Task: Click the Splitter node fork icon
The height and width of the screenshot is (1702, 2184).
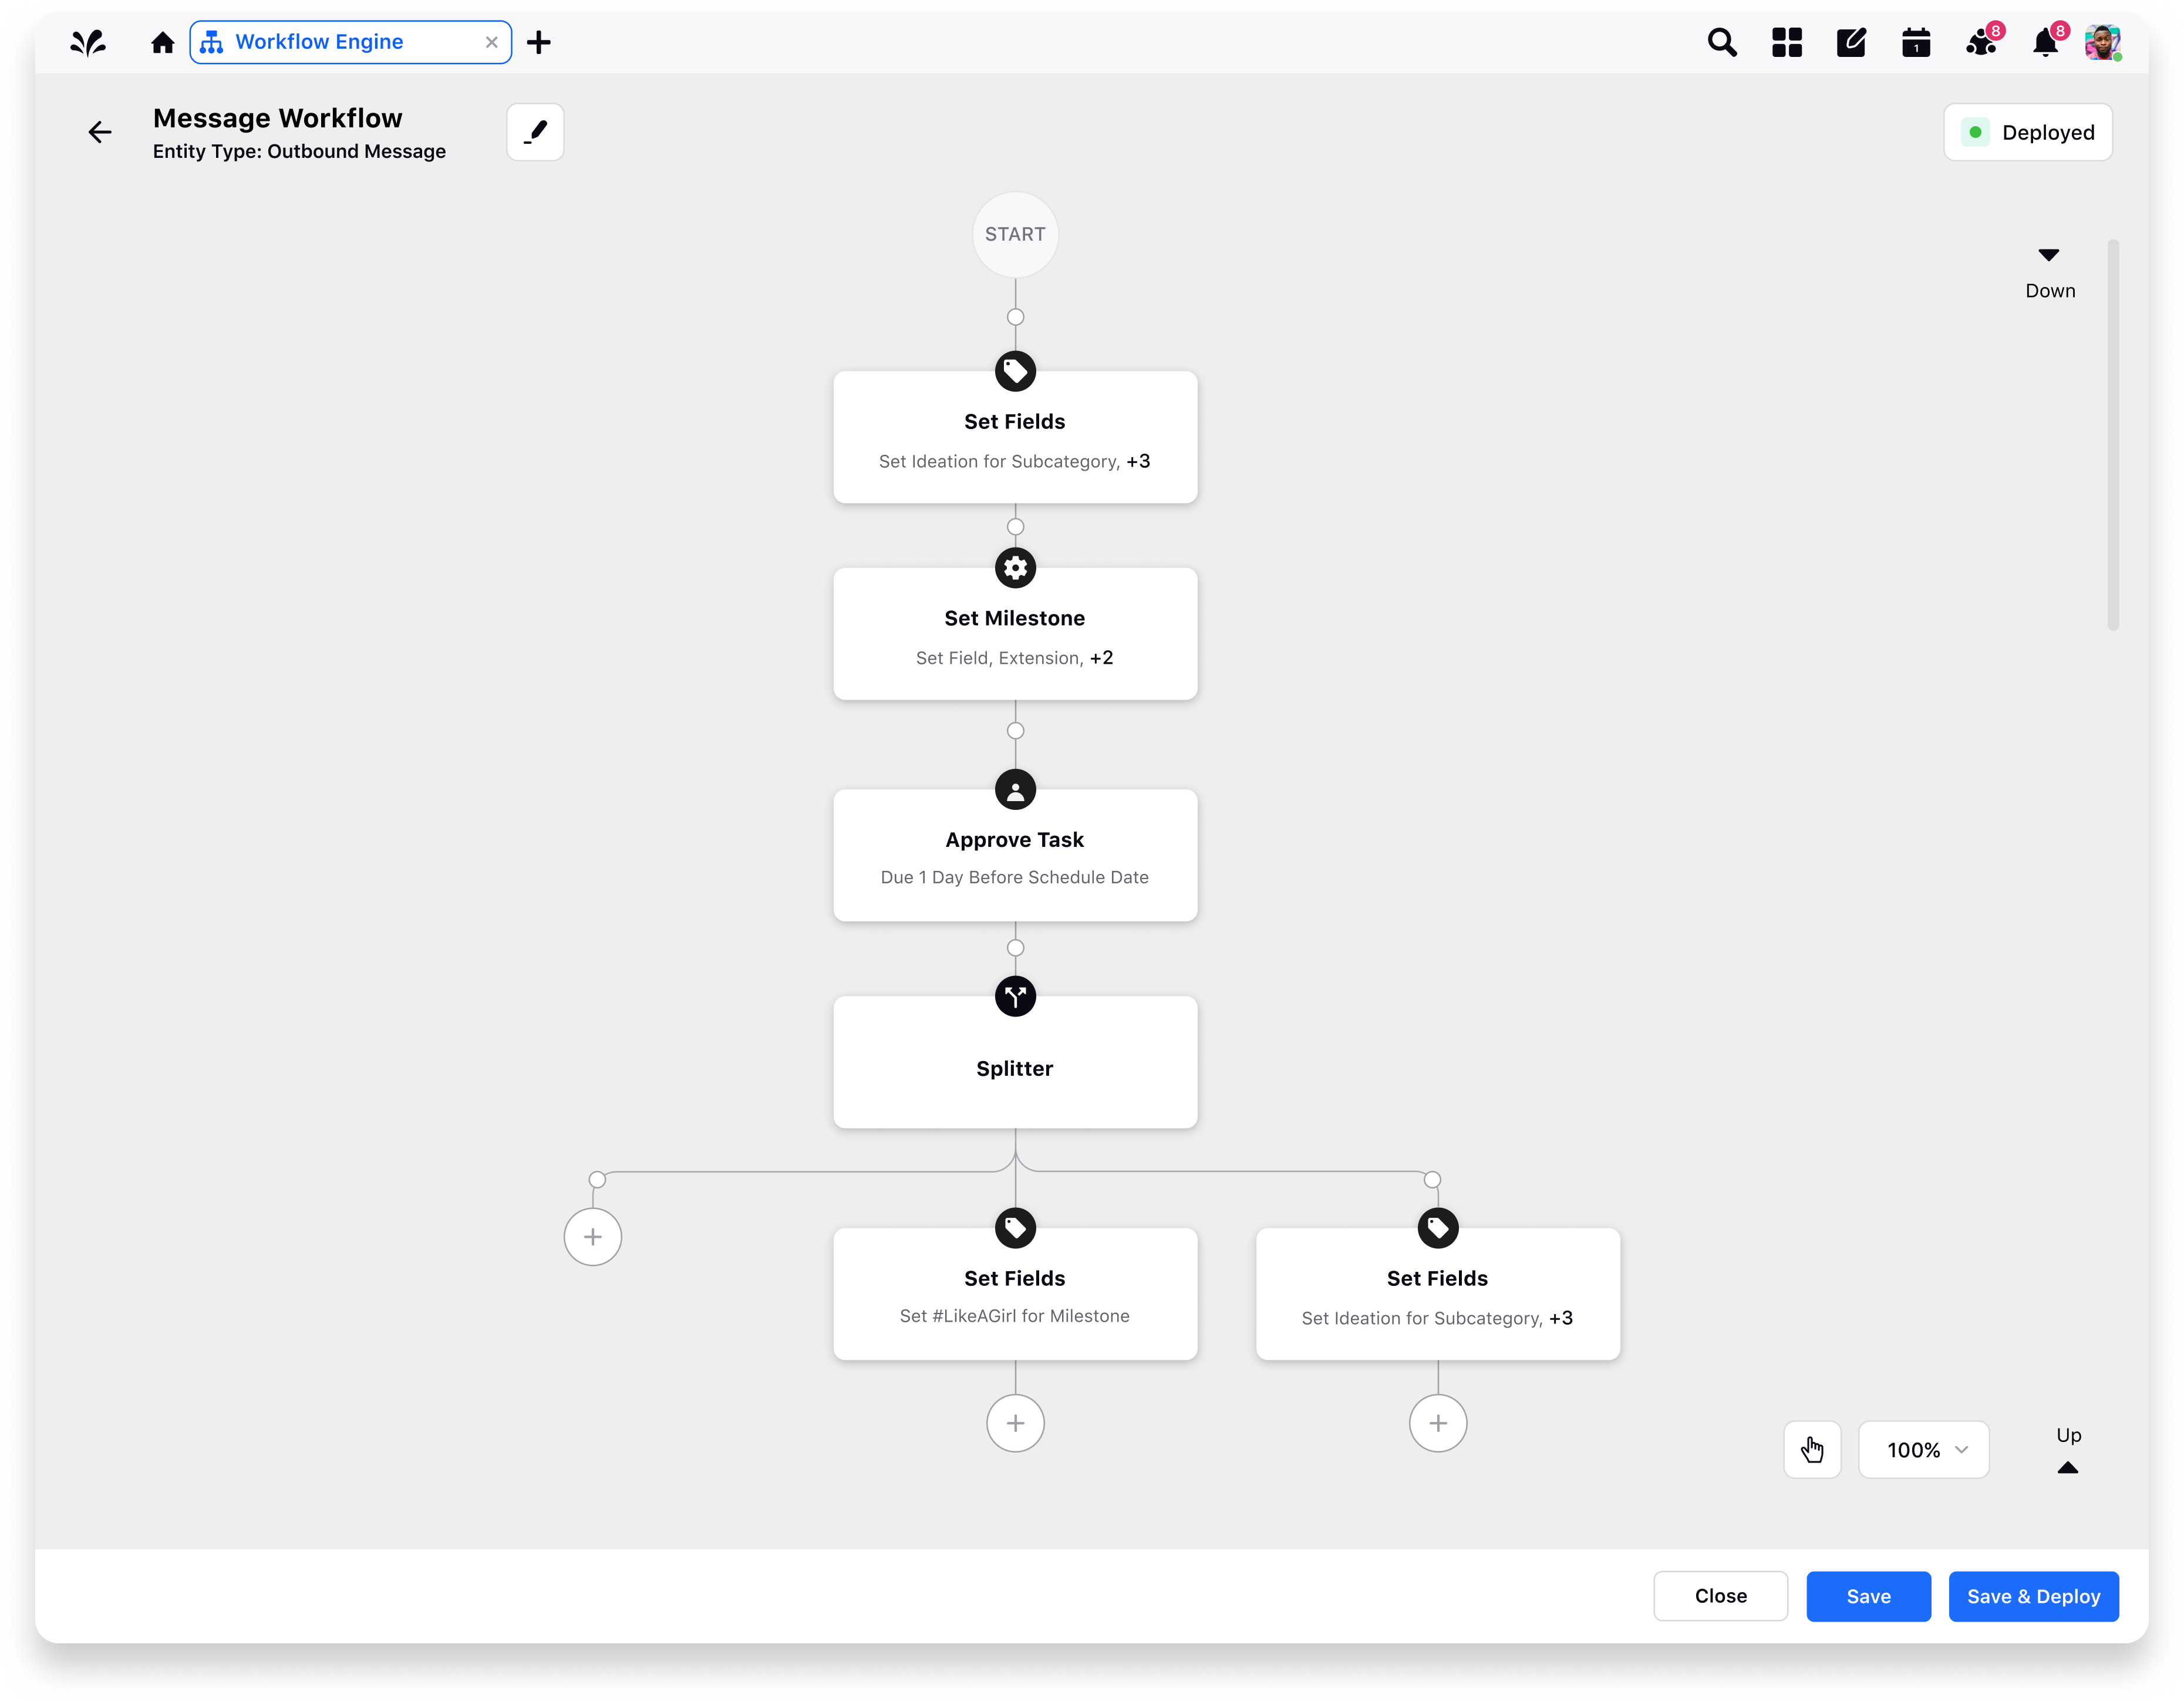Action: [x=1015, y=997]
